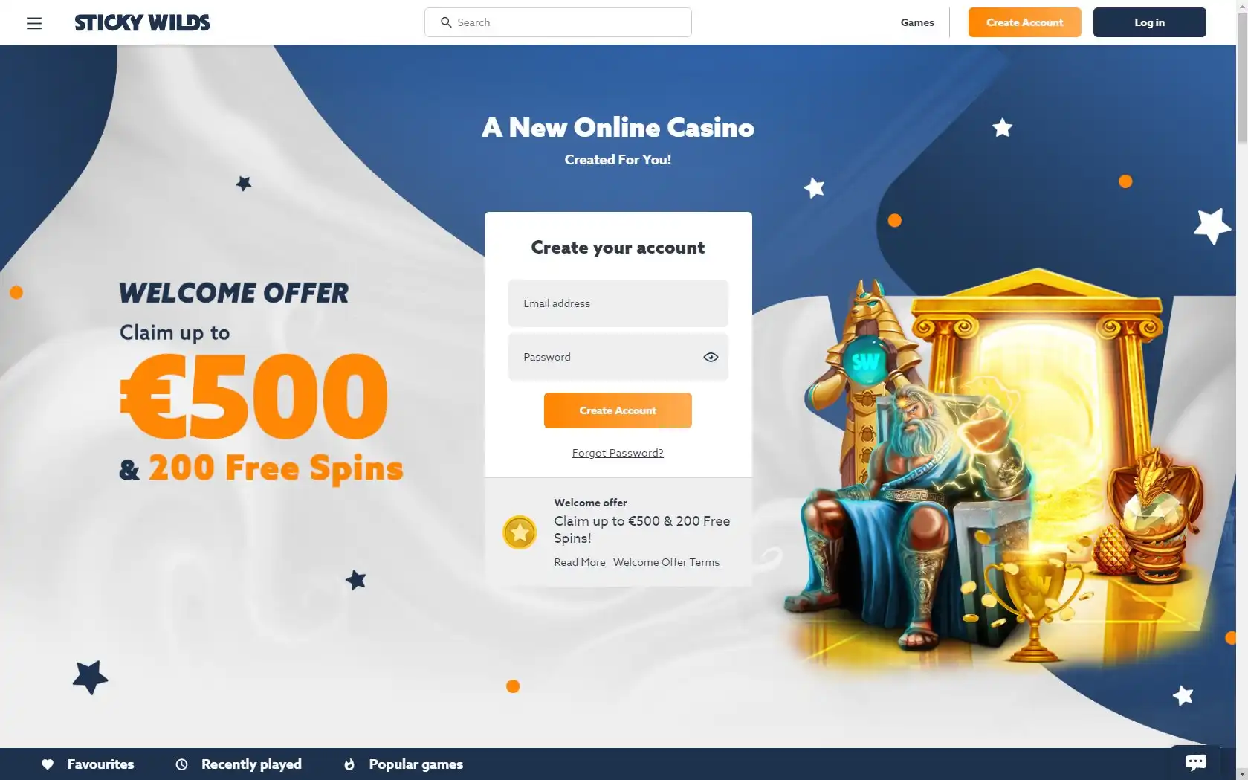This screenshot has height=780, width=1248.
Task: Follow the Forgot Password? link
Action: [x=618, y=453]
